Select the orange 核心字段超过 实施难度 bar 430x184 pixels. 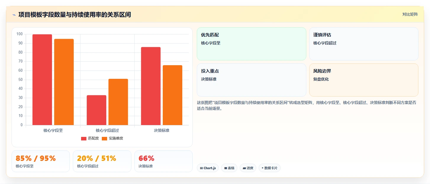click(x=118, y=102)
